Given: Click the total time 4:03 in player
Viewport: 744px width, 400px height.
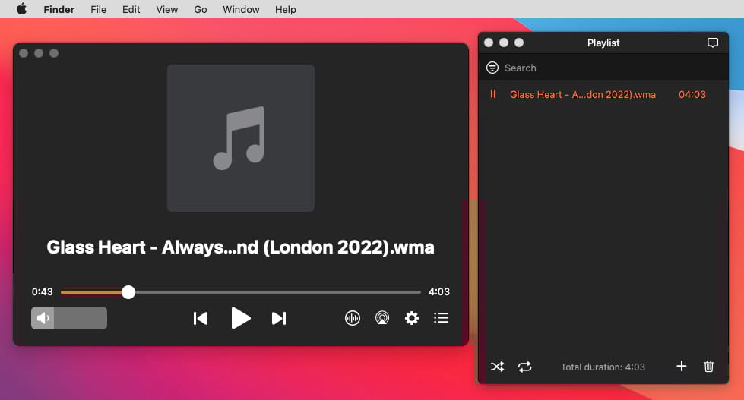Looking at the screenshot, I should pos(439,292).
